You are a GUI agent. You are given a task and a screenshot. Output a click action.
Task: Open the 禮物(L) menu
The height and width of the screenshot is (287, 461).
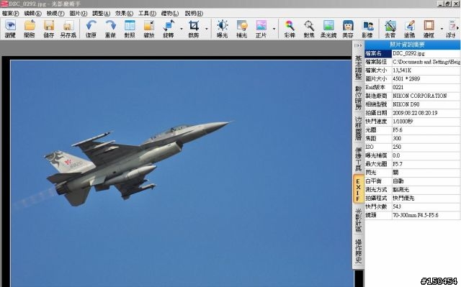click(x=170, y=14)
